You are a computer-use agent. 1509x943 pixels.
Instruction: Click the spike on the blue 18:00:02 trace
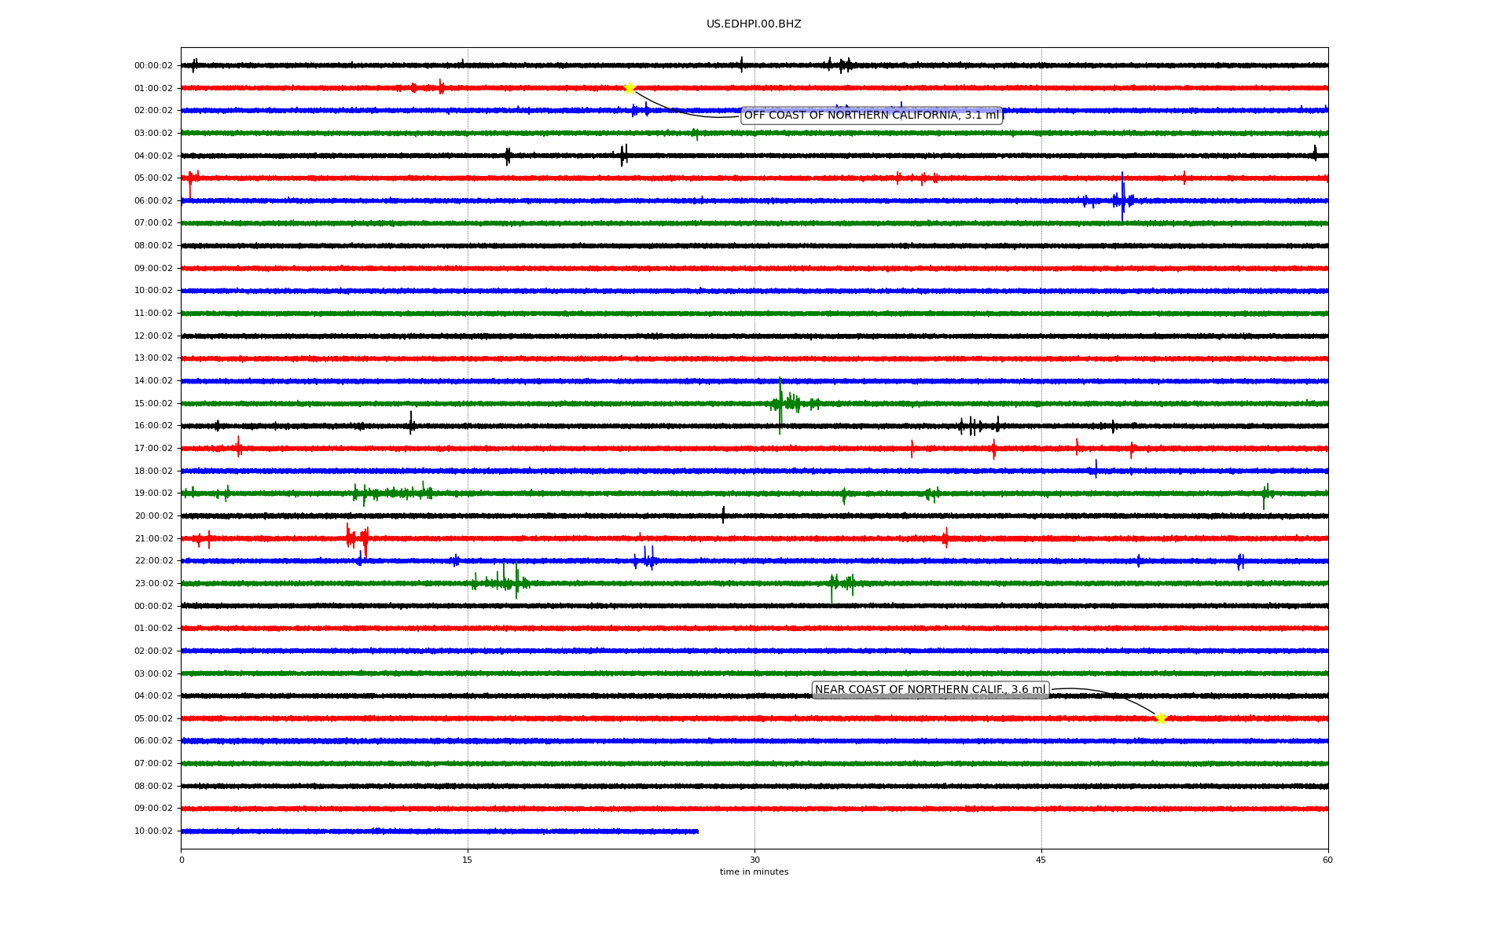tap(1096, 469)
